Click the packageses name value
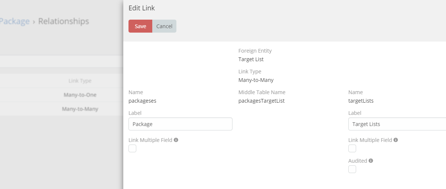Viewport: 446px width, 189px height. (x=142, y=101)
